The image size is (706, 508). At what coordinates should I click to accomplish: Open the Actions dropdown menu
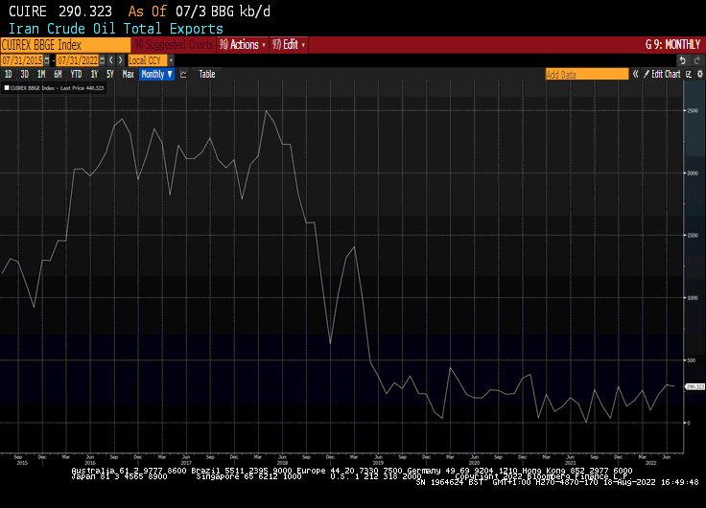click(x=243, y=45)
